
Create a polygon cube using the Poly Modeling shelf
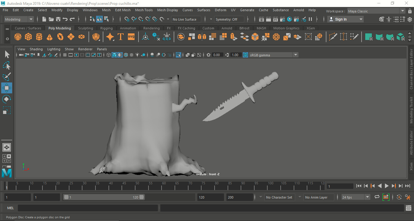coord(28,37)
